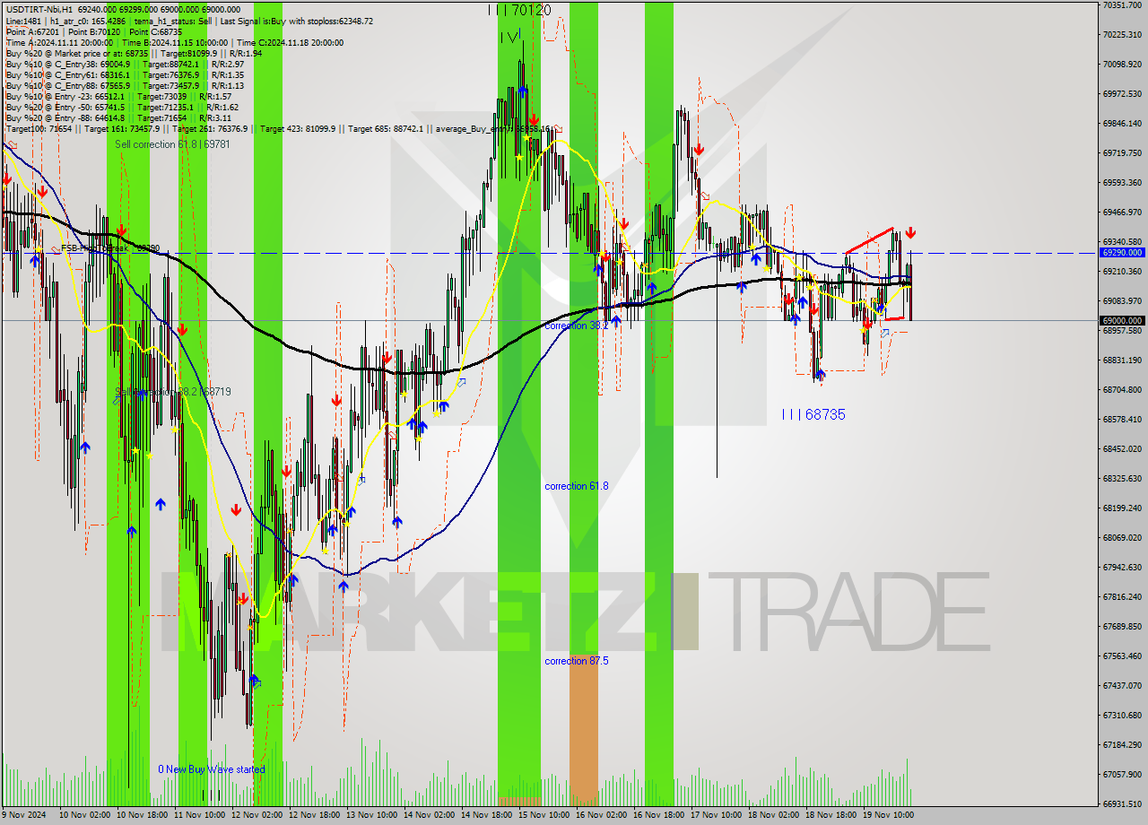Click the 'Sell correction 61.8 | 69781' label
Viewport: 1148px width, 825px height.
[x=172, y=144]
